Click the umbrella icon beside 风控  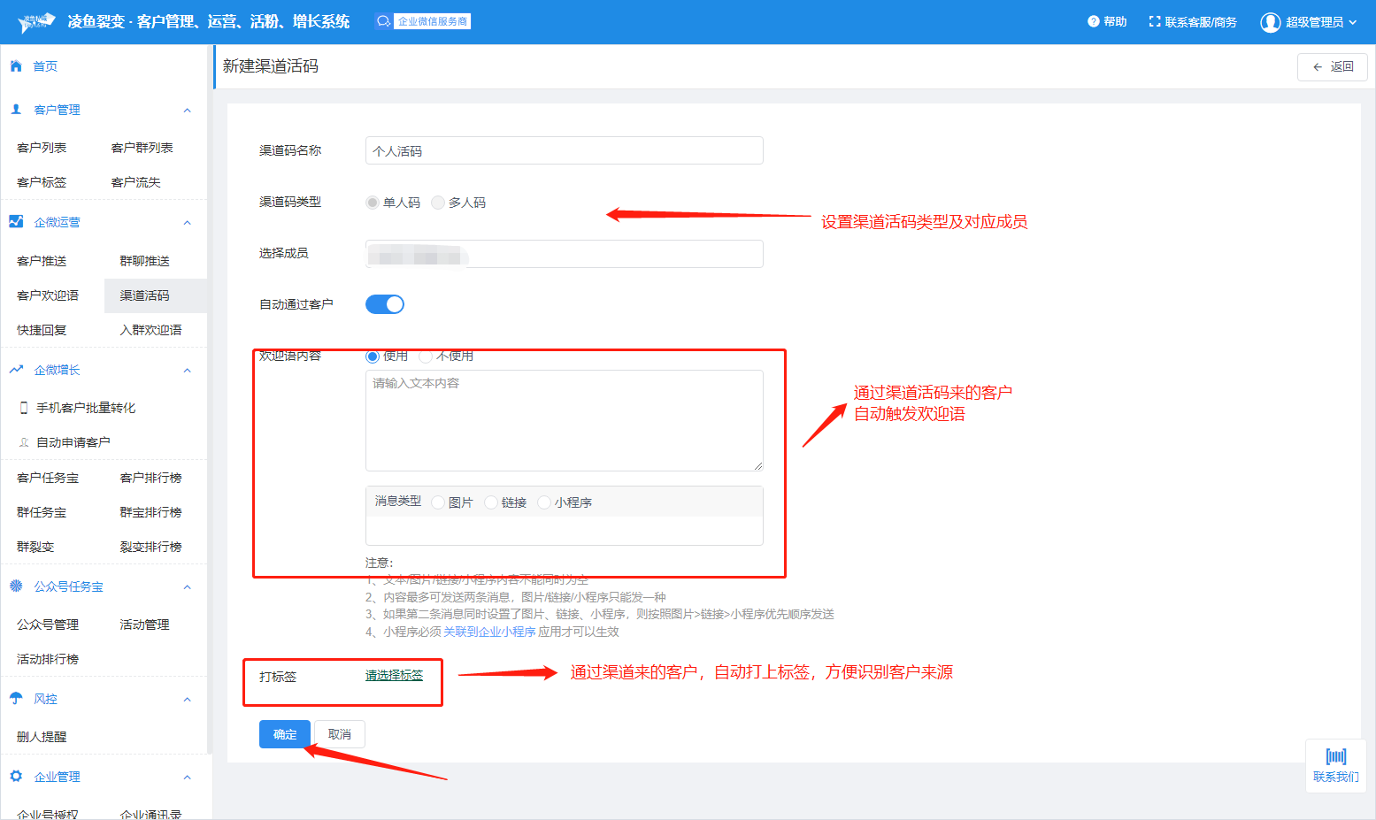(16, 699)
